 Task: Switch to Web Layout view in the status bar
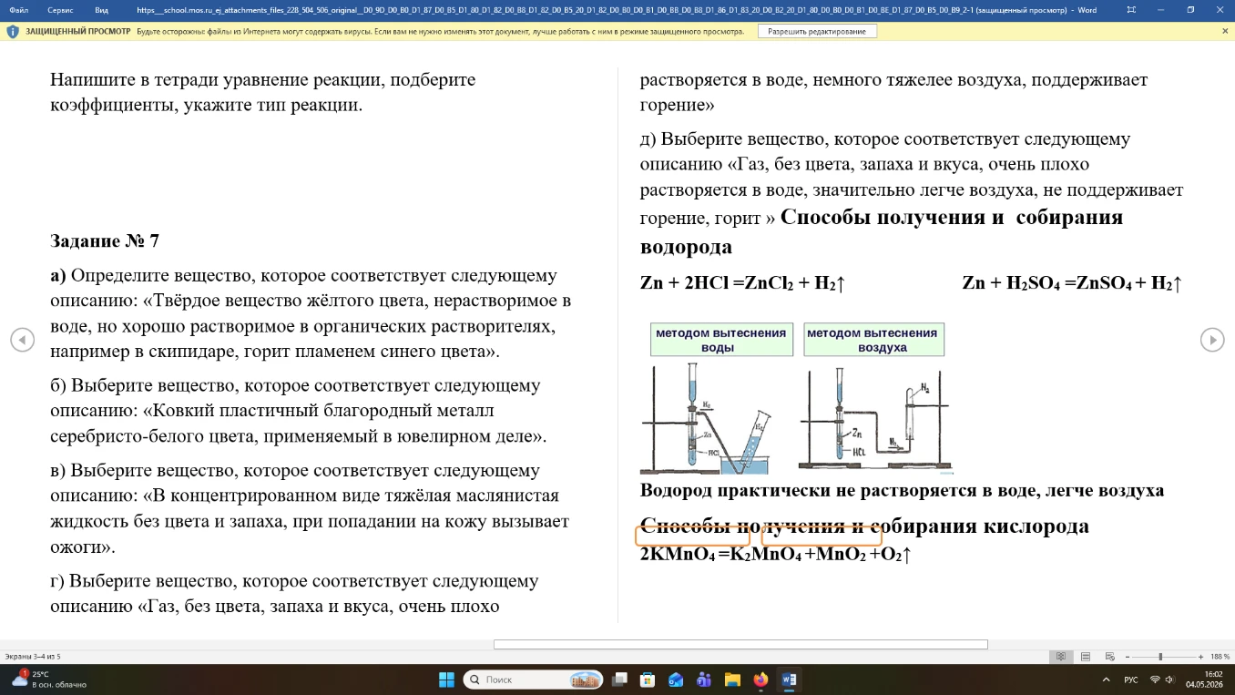1108,657
